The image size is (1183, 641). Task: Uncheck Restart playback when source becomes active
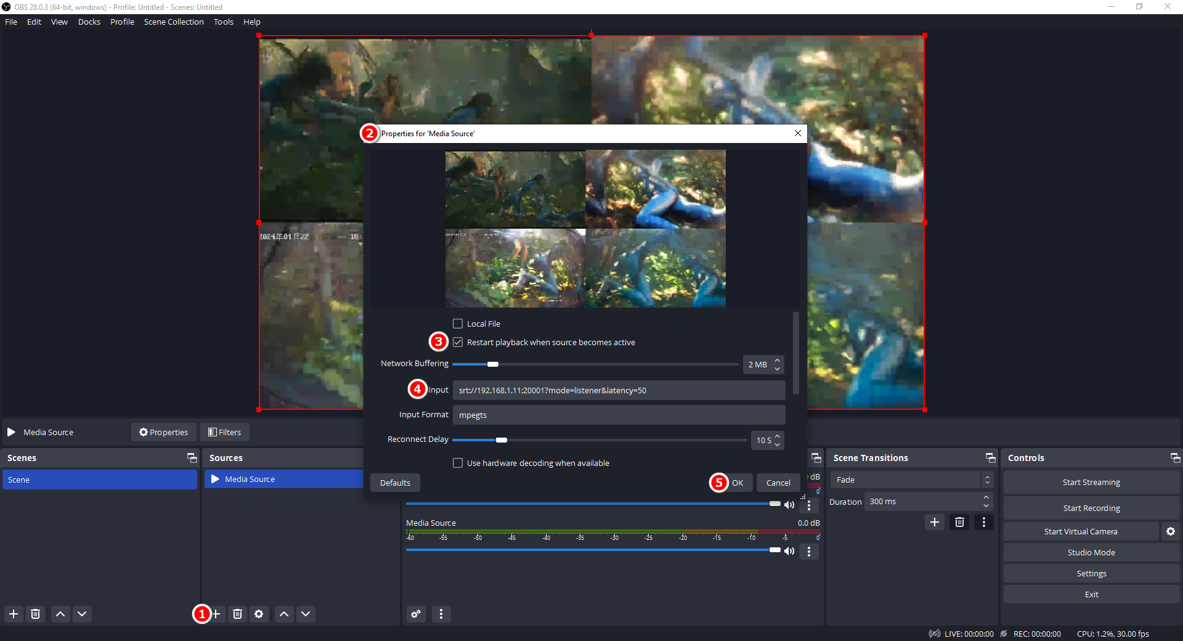(x=458, y=342)
